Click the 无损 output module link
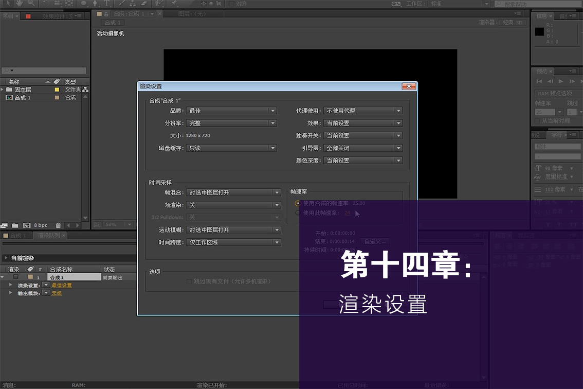Screen dimensions: 583x389 pos(57,293)
